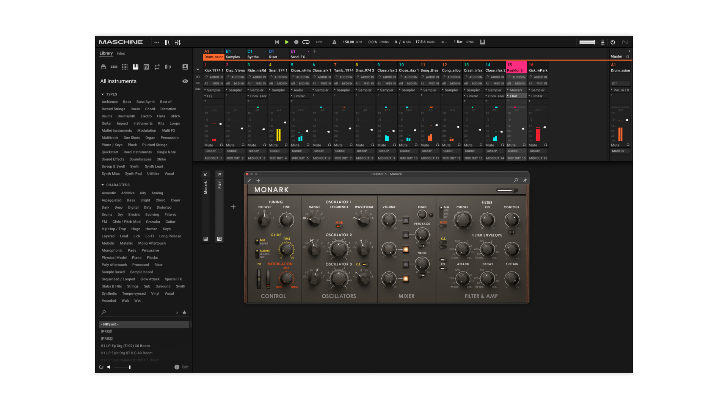Open the mixer view icon
Viewport: 728px width, 409px height.
178,42
